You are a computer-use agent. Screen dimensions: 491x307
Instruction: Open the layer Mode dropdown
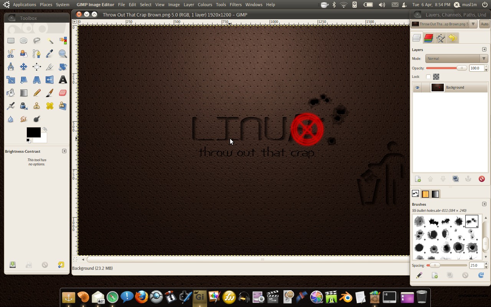coord(456,59)
